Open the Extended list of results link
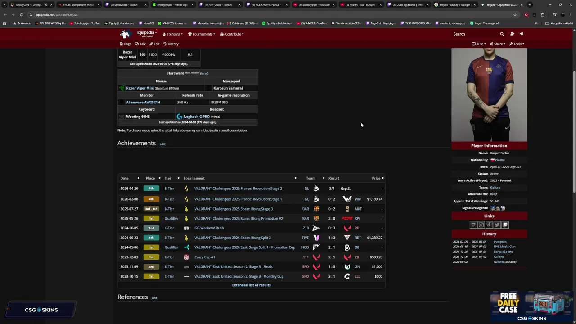The height and width of the screenshot is (324, 576). pyautogui.click(x=251, y=285)
